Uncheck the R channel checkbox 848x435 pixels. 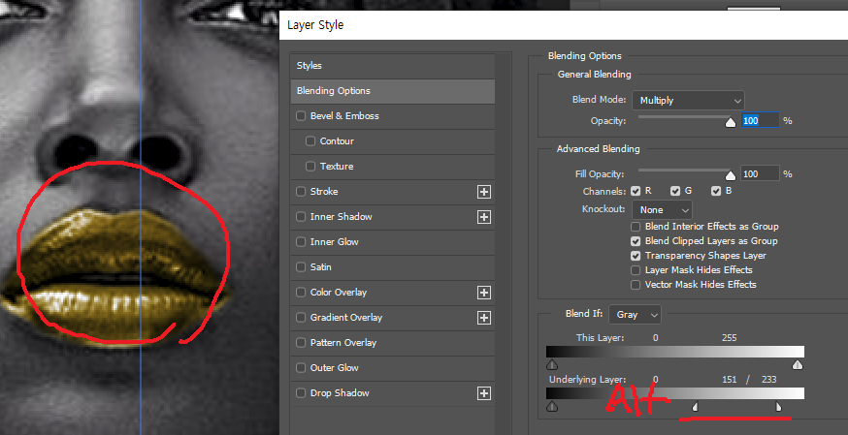[636, 191]
